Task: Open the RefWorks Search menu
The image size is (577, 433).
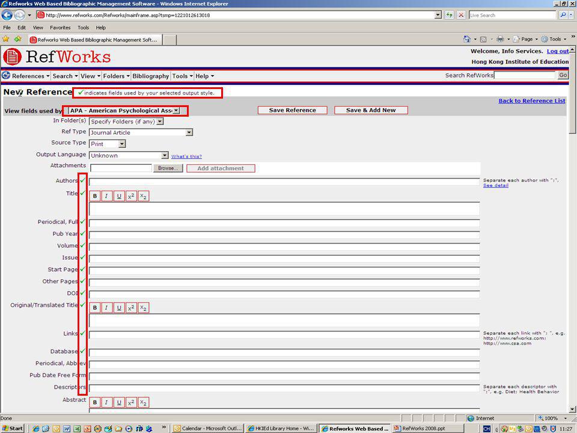Action: click(65, 76)
